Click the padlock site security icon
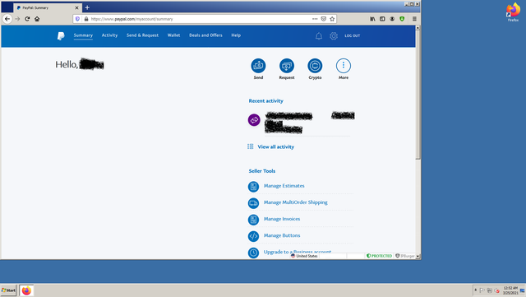This screenshot has width=526, height=297. (86, 19)
